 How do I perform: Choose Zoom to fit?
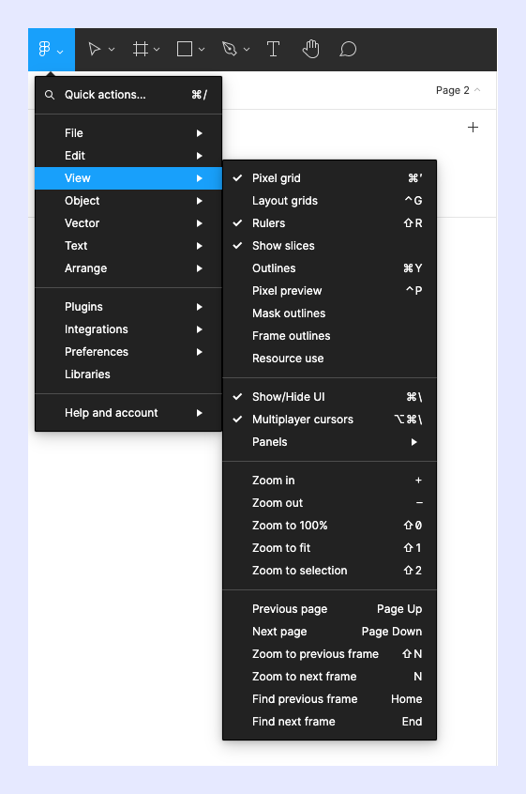[329, 548]
